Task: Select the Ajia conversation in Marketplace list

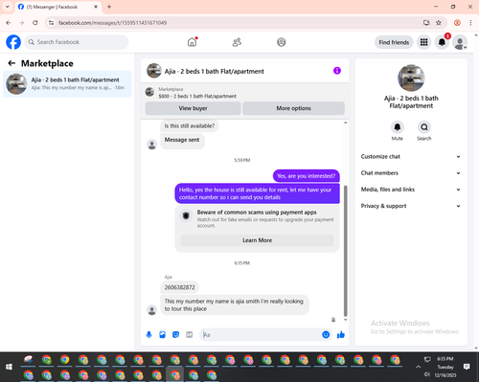Action: click(x=67, y=84)
